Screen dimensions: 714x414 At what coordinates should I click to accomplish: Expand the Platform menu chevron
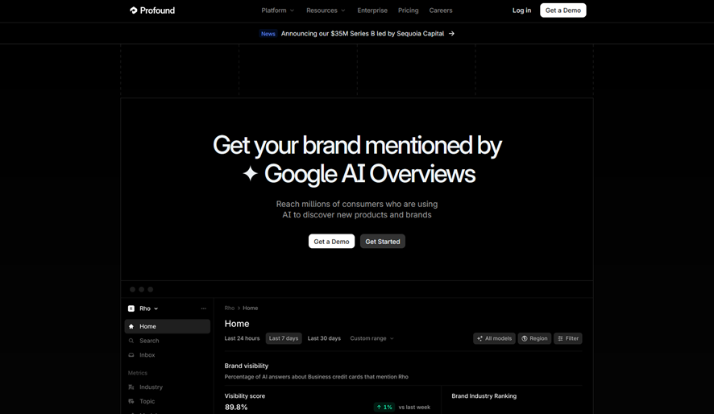pos(293,10)
